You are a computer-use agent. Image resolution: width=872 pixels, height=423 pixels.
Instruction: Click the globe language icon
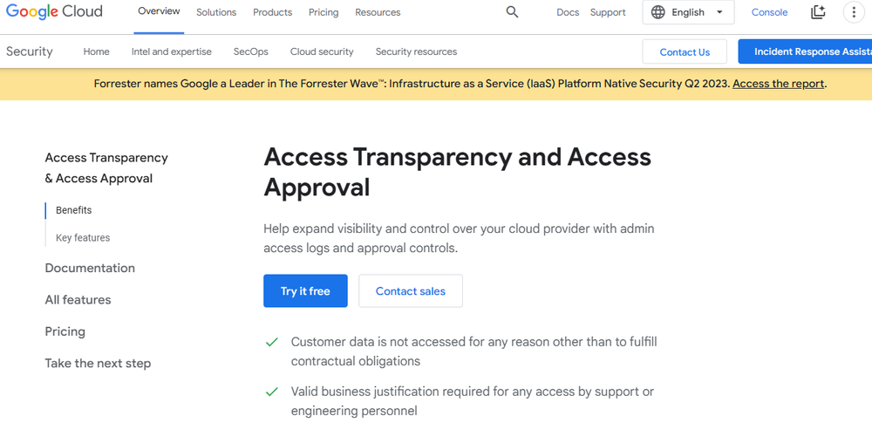click(657, 12)
